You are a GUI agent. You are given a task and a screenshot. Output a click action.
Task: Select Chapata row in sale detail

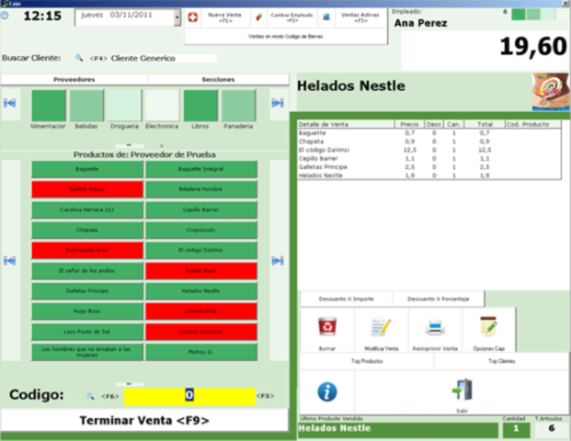coord(429,141)
